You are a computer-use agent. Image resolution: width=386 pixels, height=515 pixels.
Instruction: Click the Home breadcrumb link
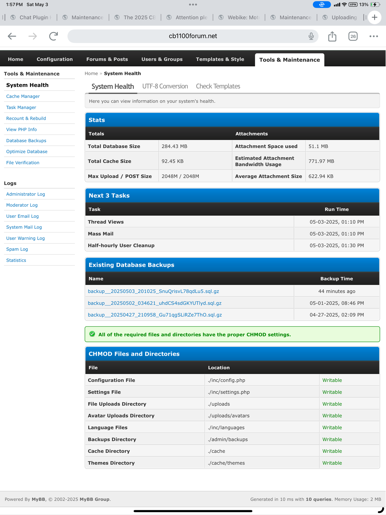(x=91, y=73)
